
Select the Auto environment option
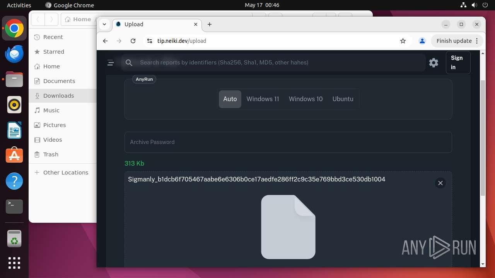[230, 99]
